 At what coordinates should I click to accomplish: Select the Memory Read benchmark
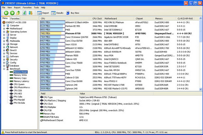pos(20,72)
